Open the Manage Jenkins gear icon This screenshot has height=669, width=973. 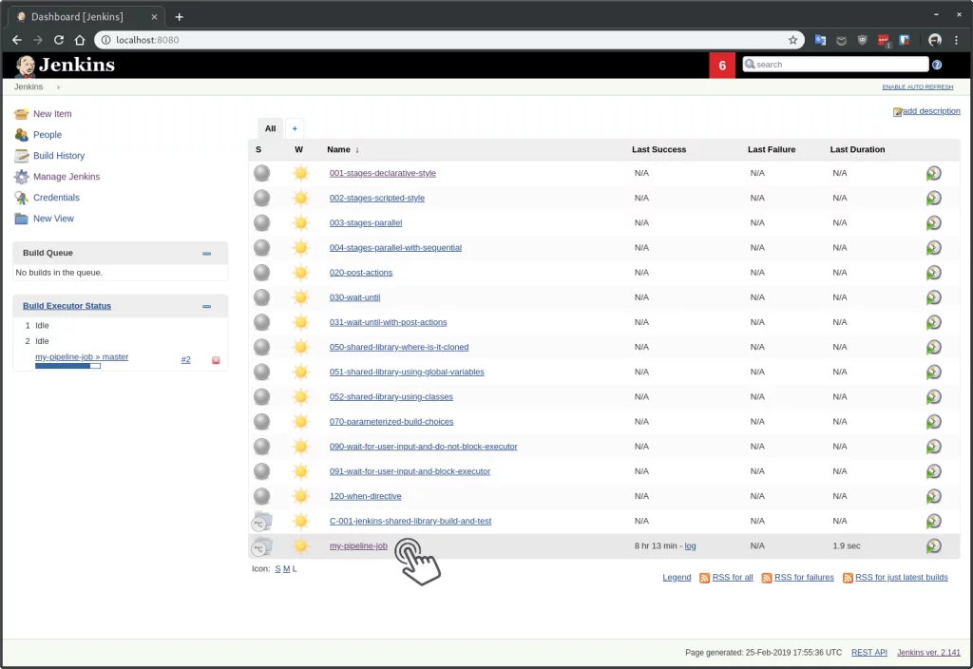(22, 177)
